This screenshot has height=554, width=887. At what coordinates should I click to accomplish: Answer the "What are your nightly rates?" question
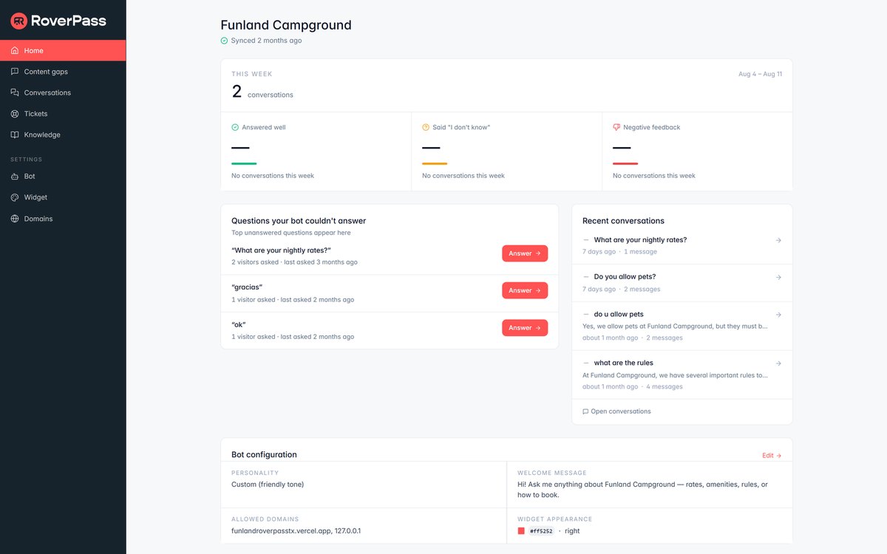coord(525,253)
